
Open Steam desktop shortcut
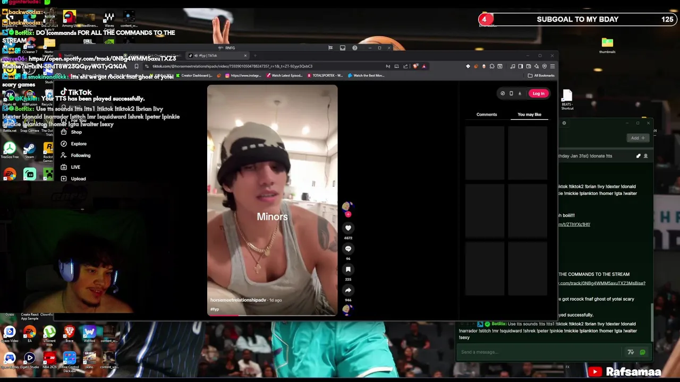coord(29,149)
